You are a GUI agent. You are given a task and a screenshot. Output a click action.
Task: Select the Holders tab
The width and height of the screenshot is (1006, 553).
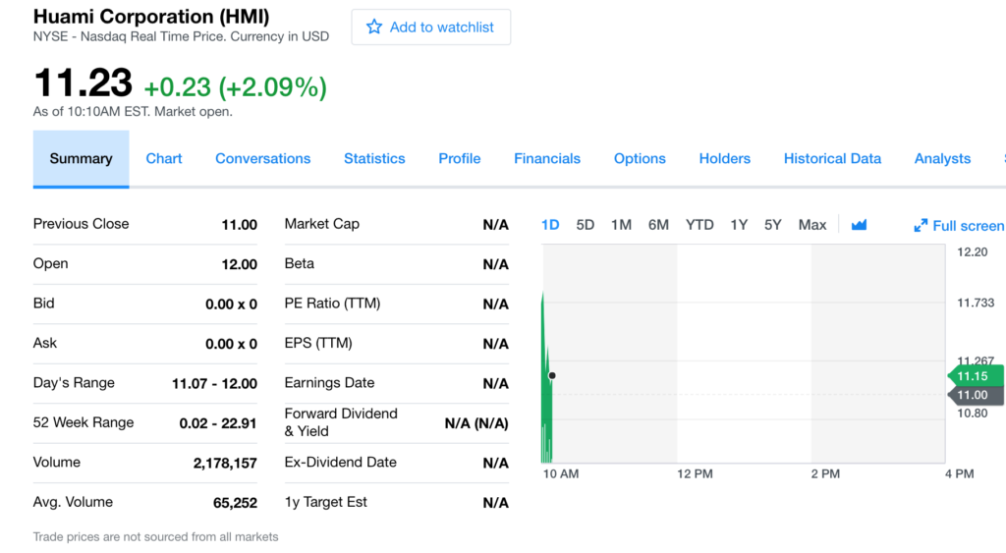tap(724, 158)
